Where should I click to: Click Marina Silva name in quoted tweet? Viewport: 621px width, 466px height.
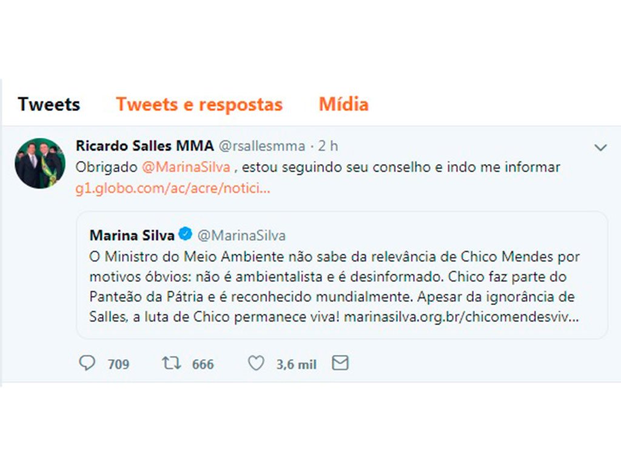point(132,235)
